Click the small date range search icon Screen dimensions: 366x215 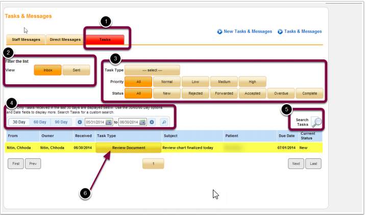(x=164, y=122)
